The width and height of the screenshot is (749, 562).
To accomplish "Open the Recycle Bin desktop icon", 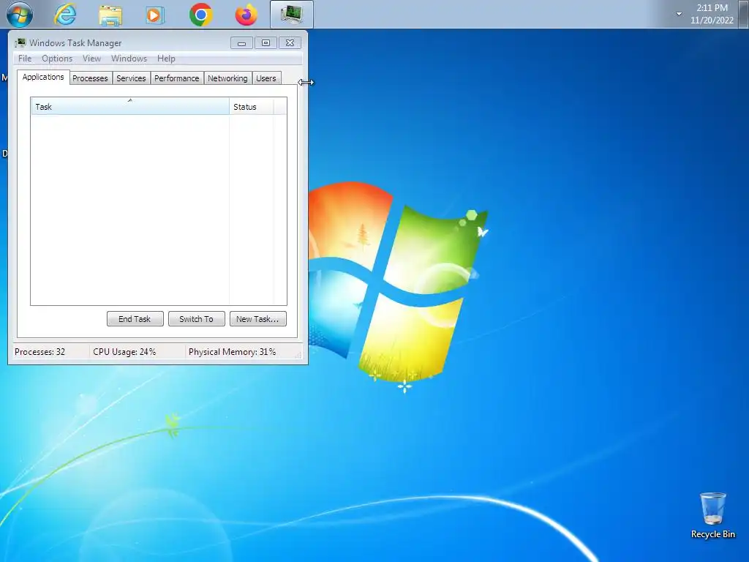I will click(x=712, y=516).
